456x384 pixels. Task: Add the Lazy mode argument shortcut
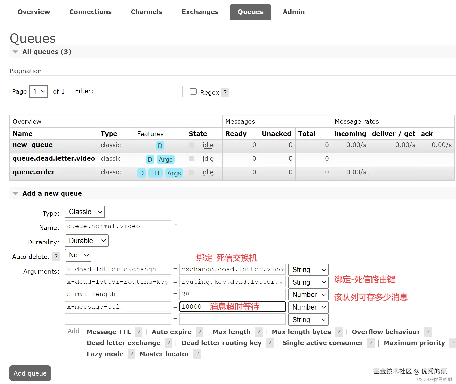tap(105, 354)
